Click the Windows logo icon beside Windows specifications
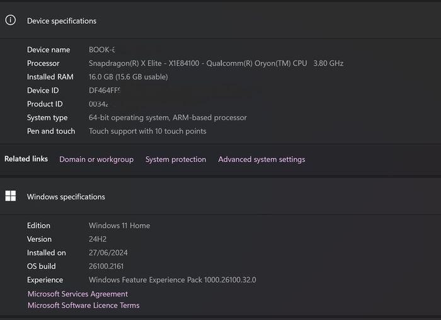Image resolution: width=441 pixels, height=320 pixels. (x=11, y=196)
